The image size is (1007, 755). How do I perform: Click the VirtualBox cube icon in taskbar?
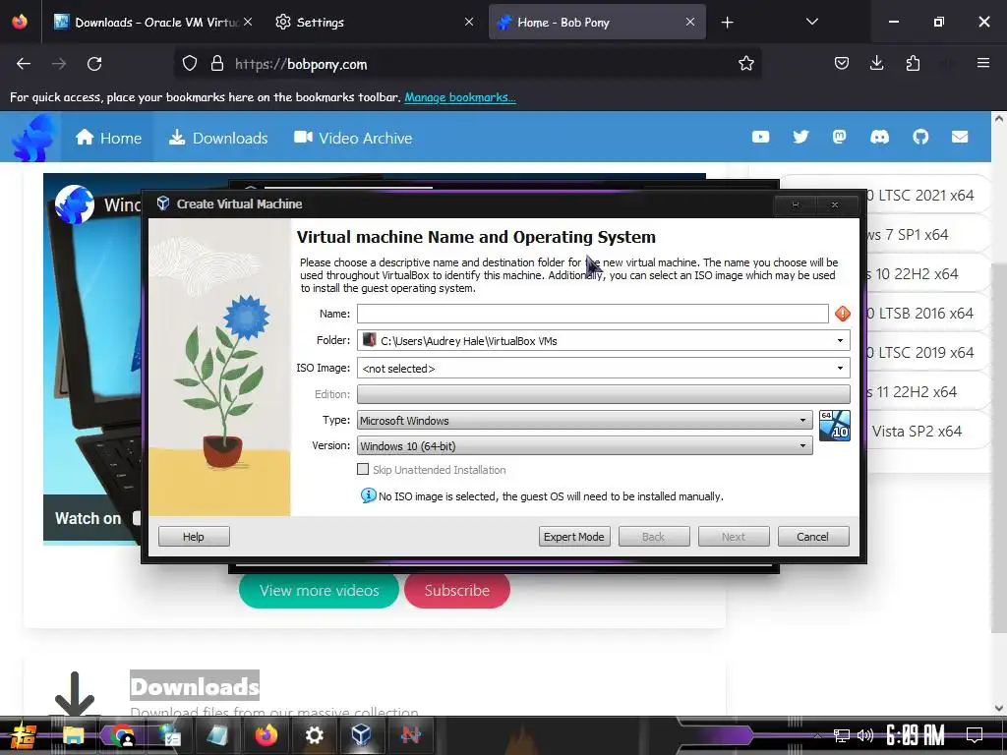click(x=361, y=734)
